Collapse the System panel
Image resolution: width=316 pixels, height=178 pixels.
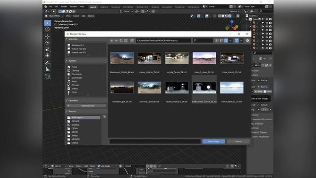click(x=67, y=60)
